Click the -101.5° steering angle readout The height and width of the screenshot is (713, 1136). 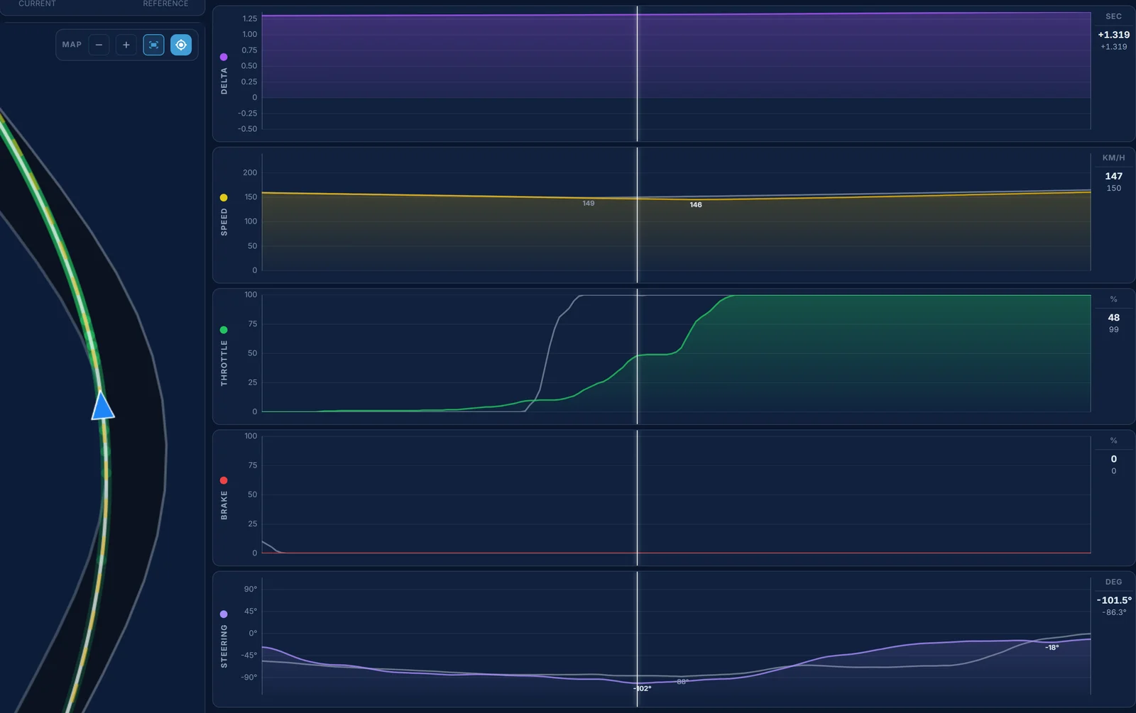(x=1114, y=600)
